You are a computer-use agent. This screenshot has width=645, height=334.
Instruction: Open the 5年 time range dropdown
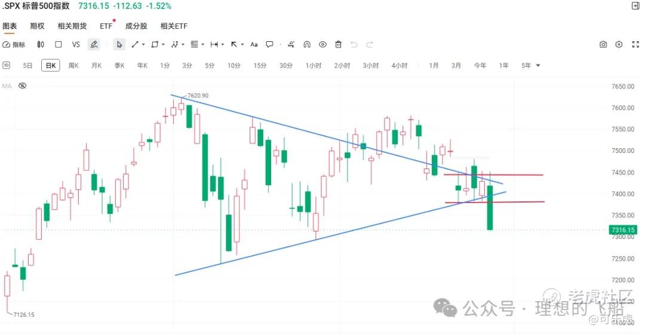coord(531,65)
